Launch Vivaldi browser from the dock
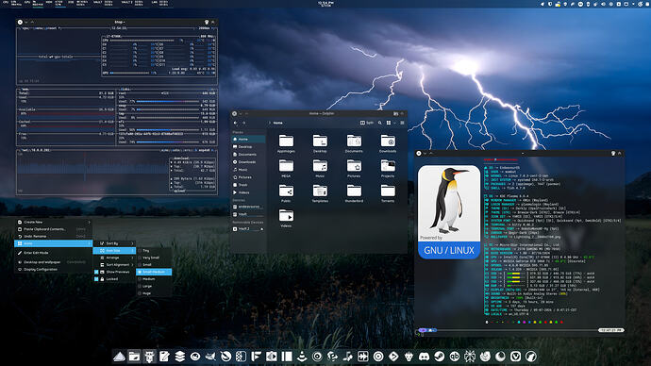 [x=516, y=356]
